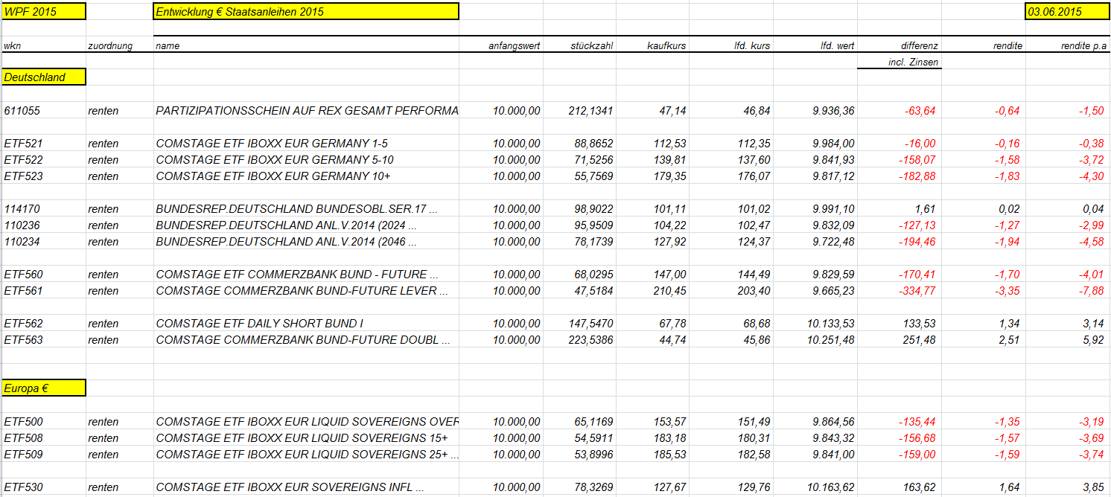Select wkn cell ETF560
1111x497 pixels.
tap(43, 275)
